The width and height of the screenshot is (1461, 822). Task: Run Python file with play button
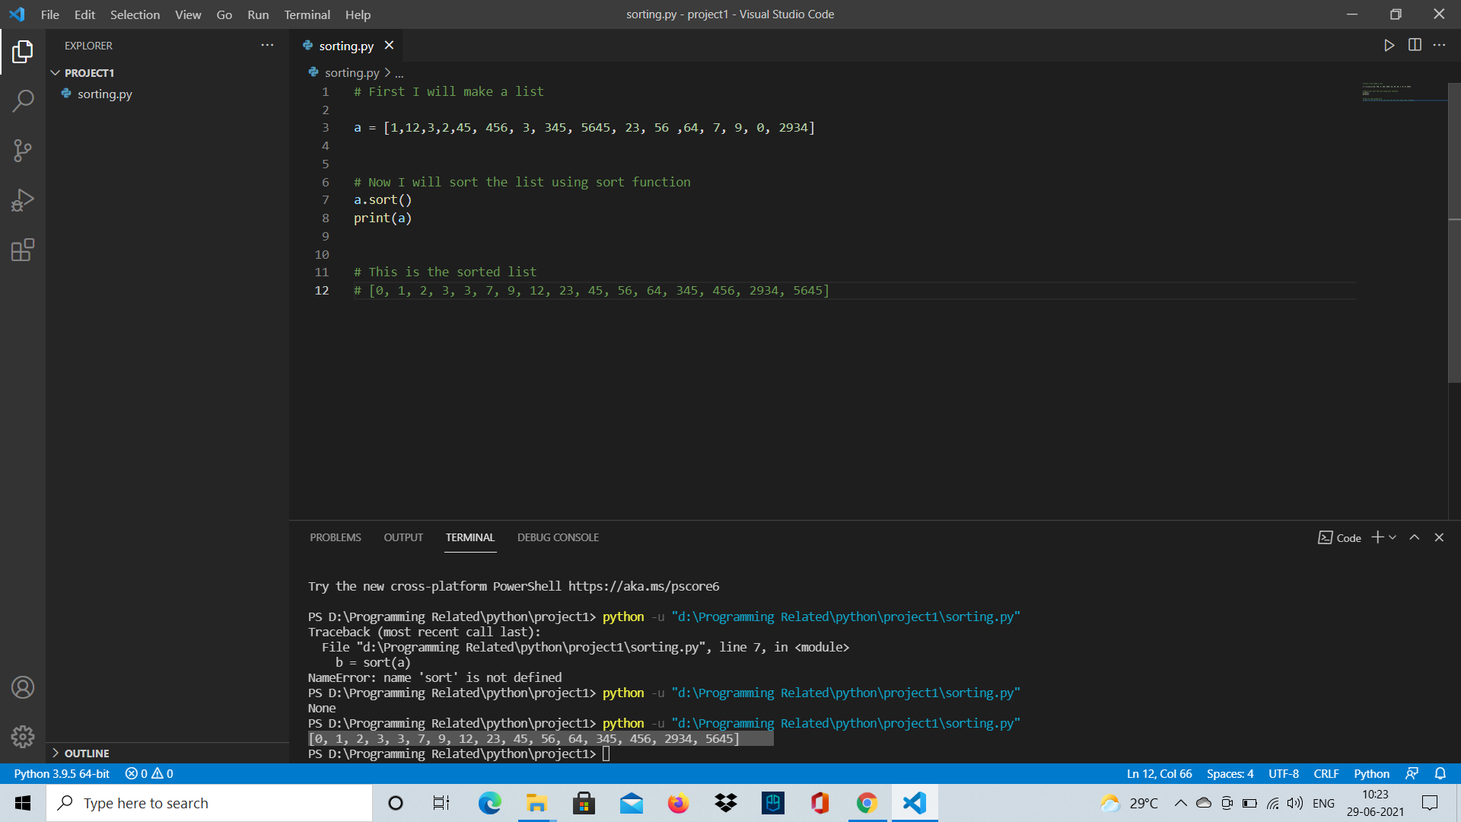coord(1389,46)
